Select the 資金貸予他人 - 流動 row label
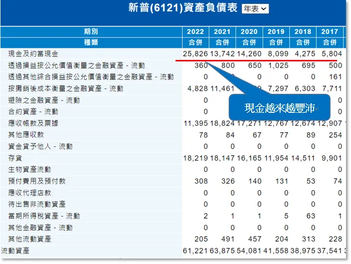 click(x=40, y=147)
